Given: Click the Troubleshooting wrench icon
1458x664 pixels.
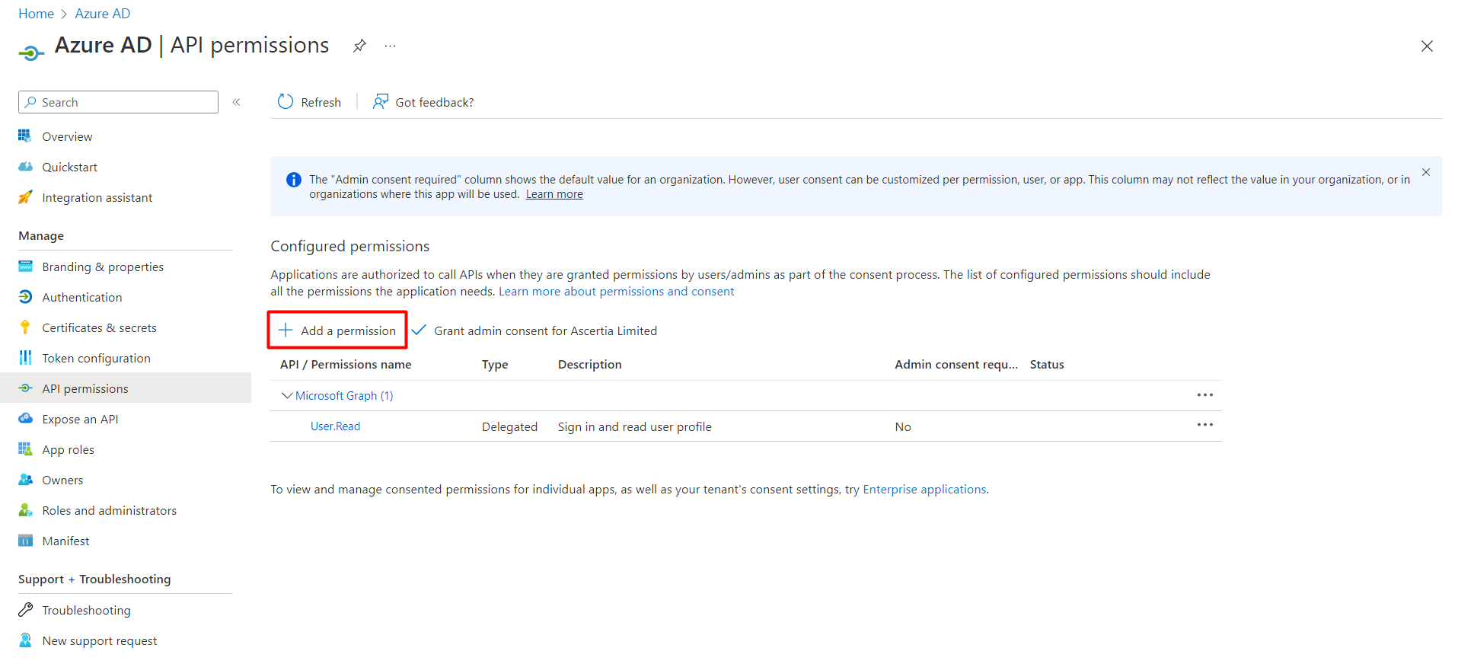Looking at the screenshot, I should click(25, 610).
